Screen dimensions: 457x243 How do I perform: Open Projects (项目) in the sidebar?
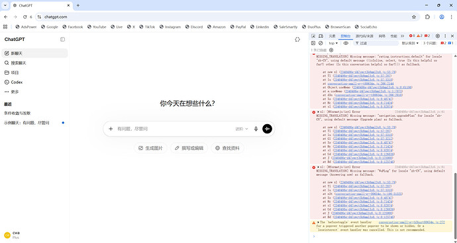34,73
